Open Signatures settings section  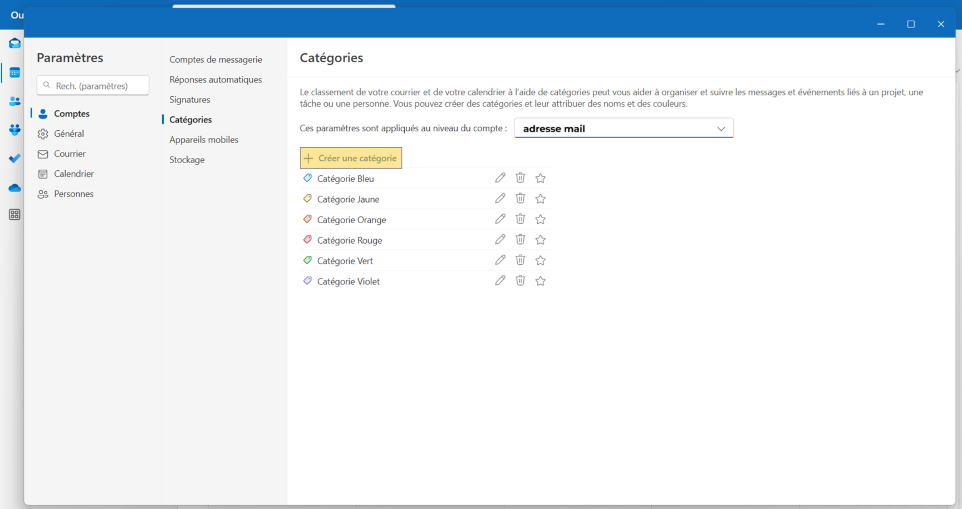pos(189,100)
